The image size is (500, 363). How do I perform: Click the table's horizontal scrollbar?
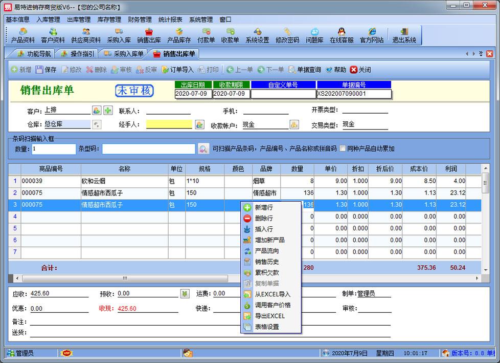tap(124, 278)
